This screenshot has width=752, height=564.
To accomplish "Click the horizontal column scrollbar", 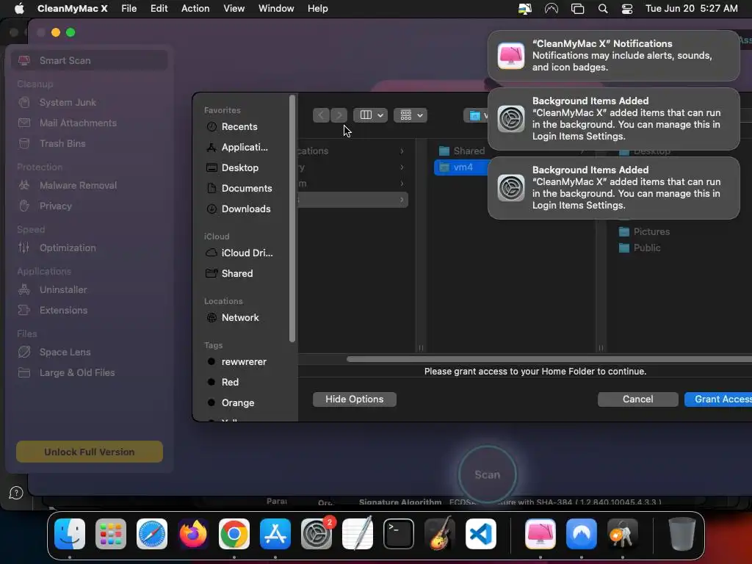I will 549,359.
